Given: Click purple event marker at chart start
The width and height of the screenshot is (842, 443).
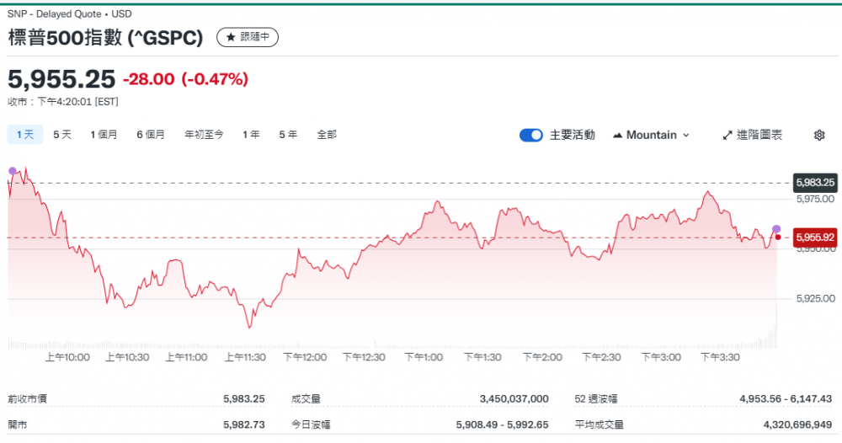Looking at the screenshot, I should tap(12, 171).
